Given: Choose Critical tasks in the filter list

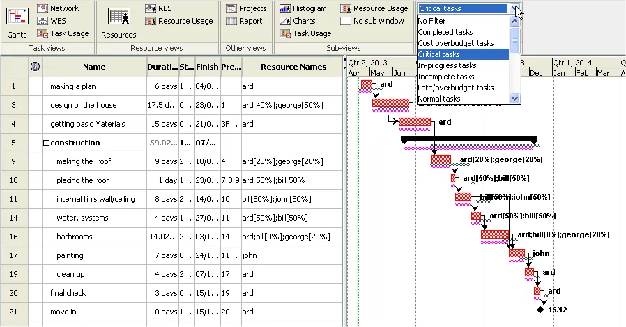Looking at the screenshot, I should 463,54.
